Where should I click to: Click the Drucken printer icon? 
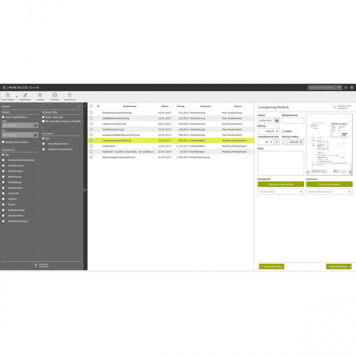(55, 95)
